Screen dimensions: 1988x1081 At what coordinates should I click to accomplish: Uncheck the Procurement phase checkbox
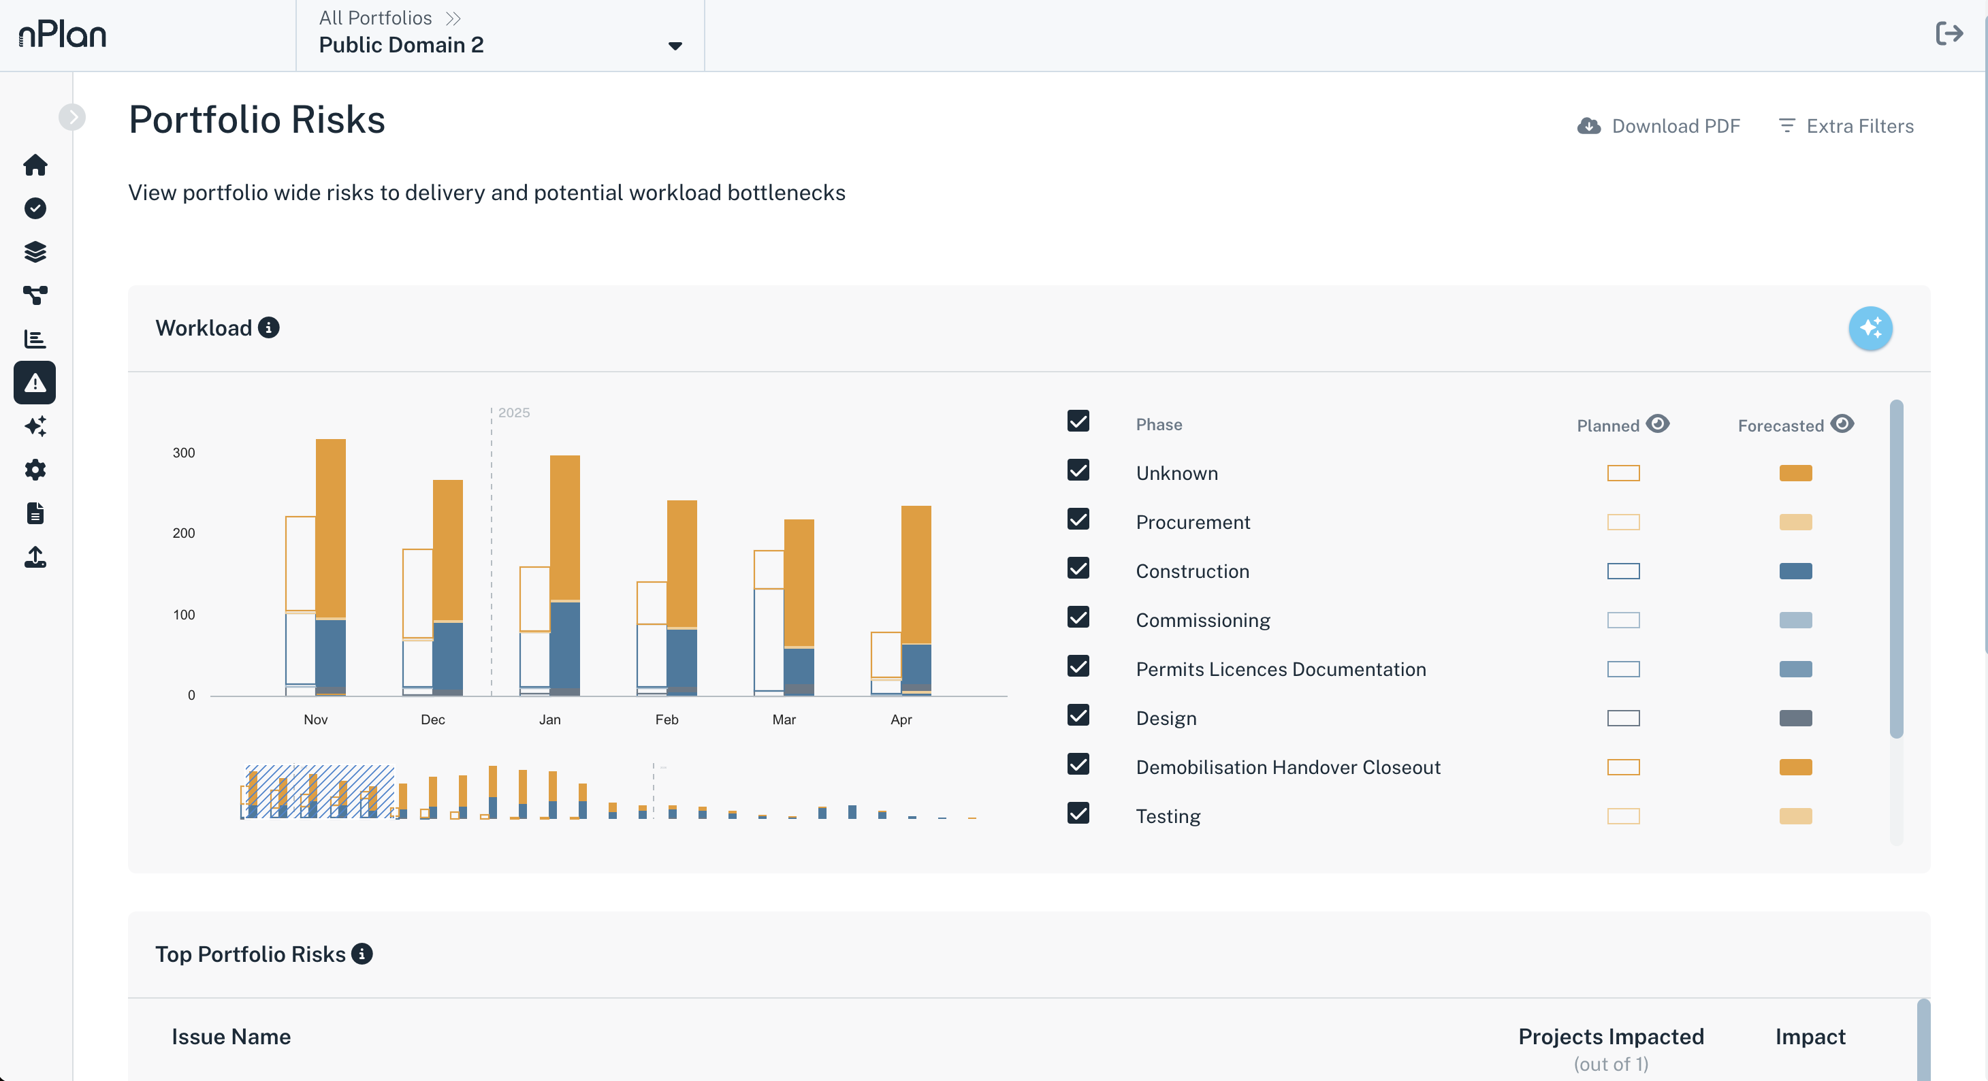tap(1078, 520)
